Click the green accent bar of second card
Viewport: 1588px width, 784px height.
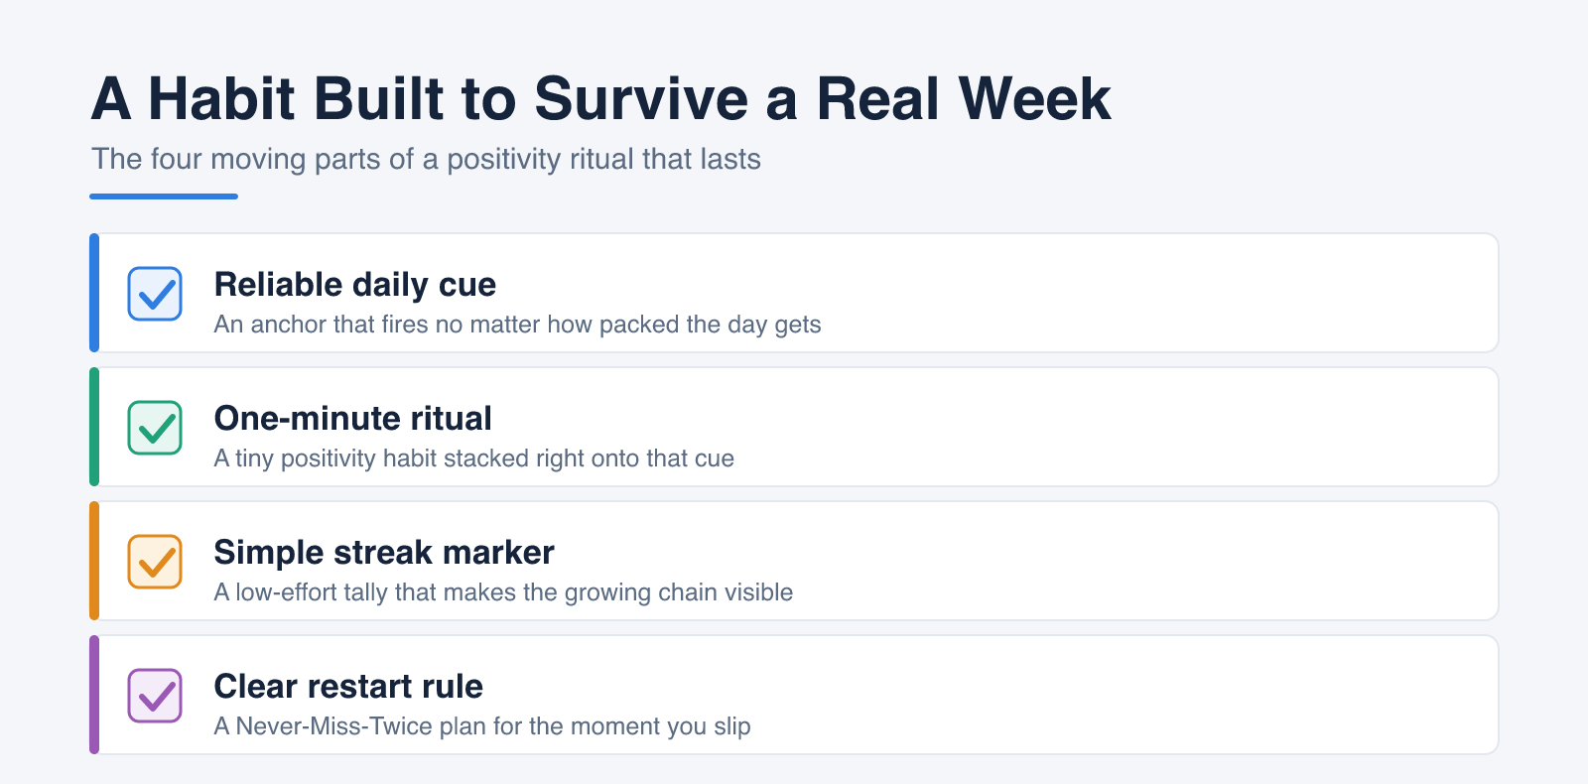(x=94, y=427)
